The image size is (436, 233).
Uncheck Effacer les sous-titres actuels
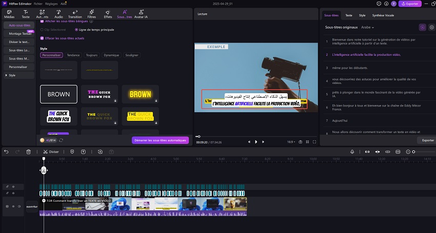(42, 38)
